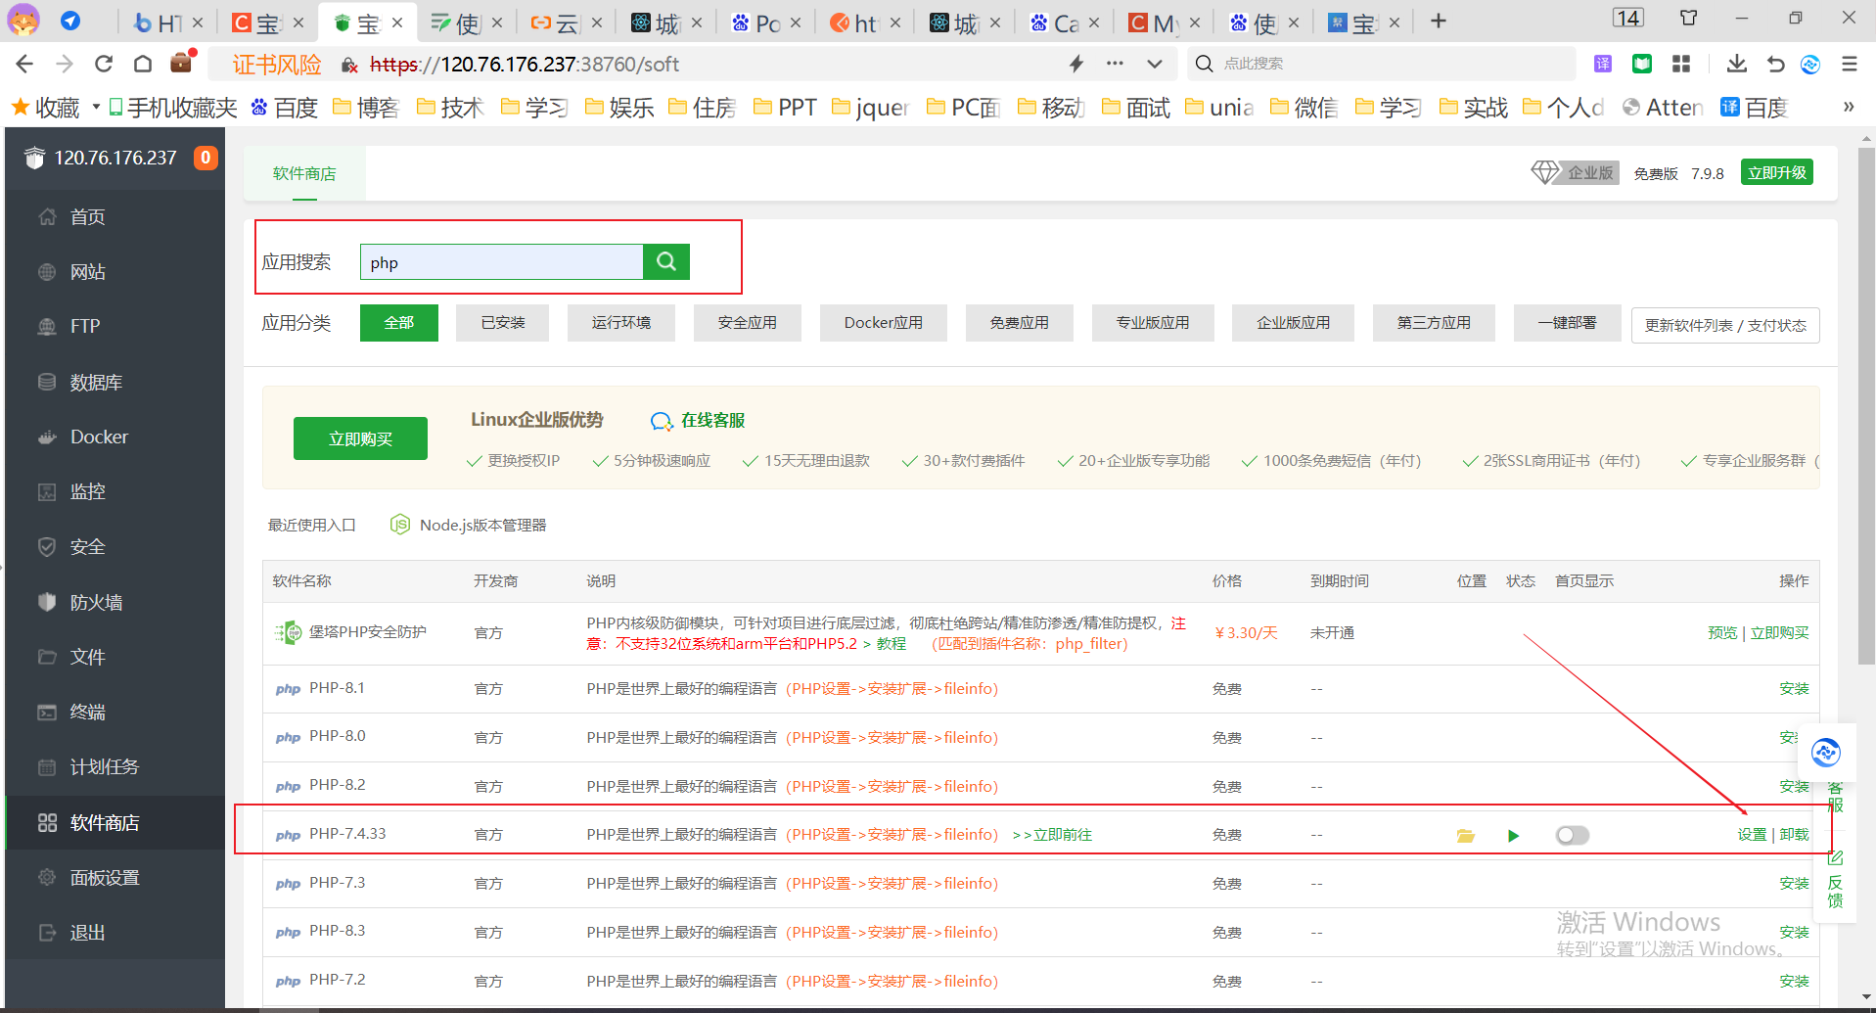Click 立即购买 for 堡塔PHP安全防护
The height and width of the screenshot is (1013, 1876).
[1779, 632]
